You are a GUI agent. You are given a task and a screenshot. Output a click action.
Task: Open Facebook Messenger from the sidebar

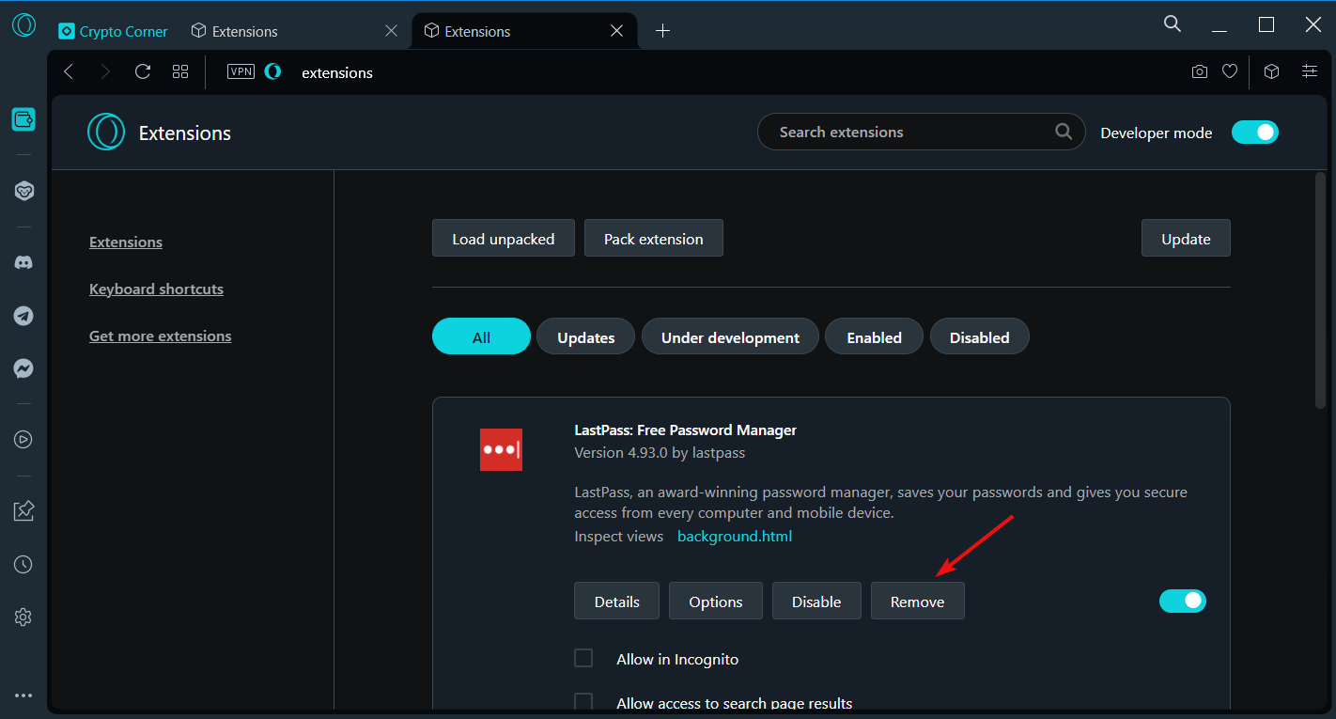23,368
